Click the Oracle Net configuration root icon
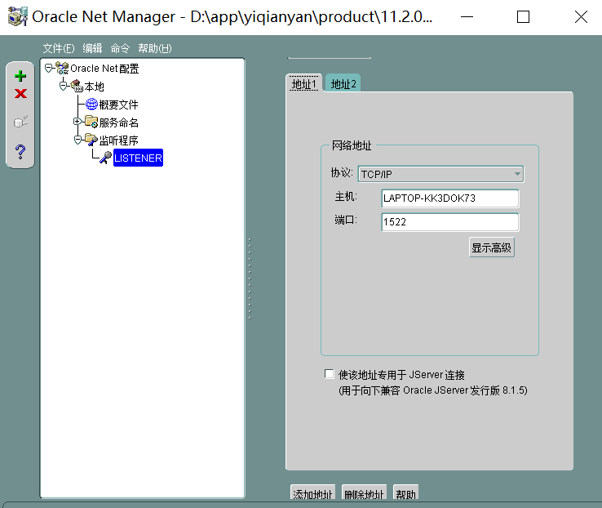 pyautogui.click(x=62, y=68)
